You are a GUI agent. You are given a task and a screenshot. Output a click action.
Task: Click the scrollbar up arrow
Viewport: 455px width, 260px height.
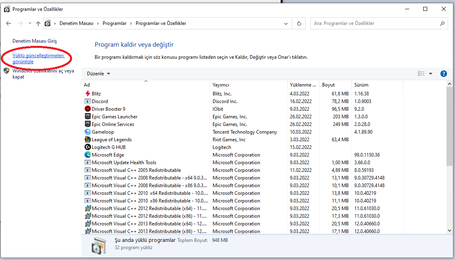[449, 84]
